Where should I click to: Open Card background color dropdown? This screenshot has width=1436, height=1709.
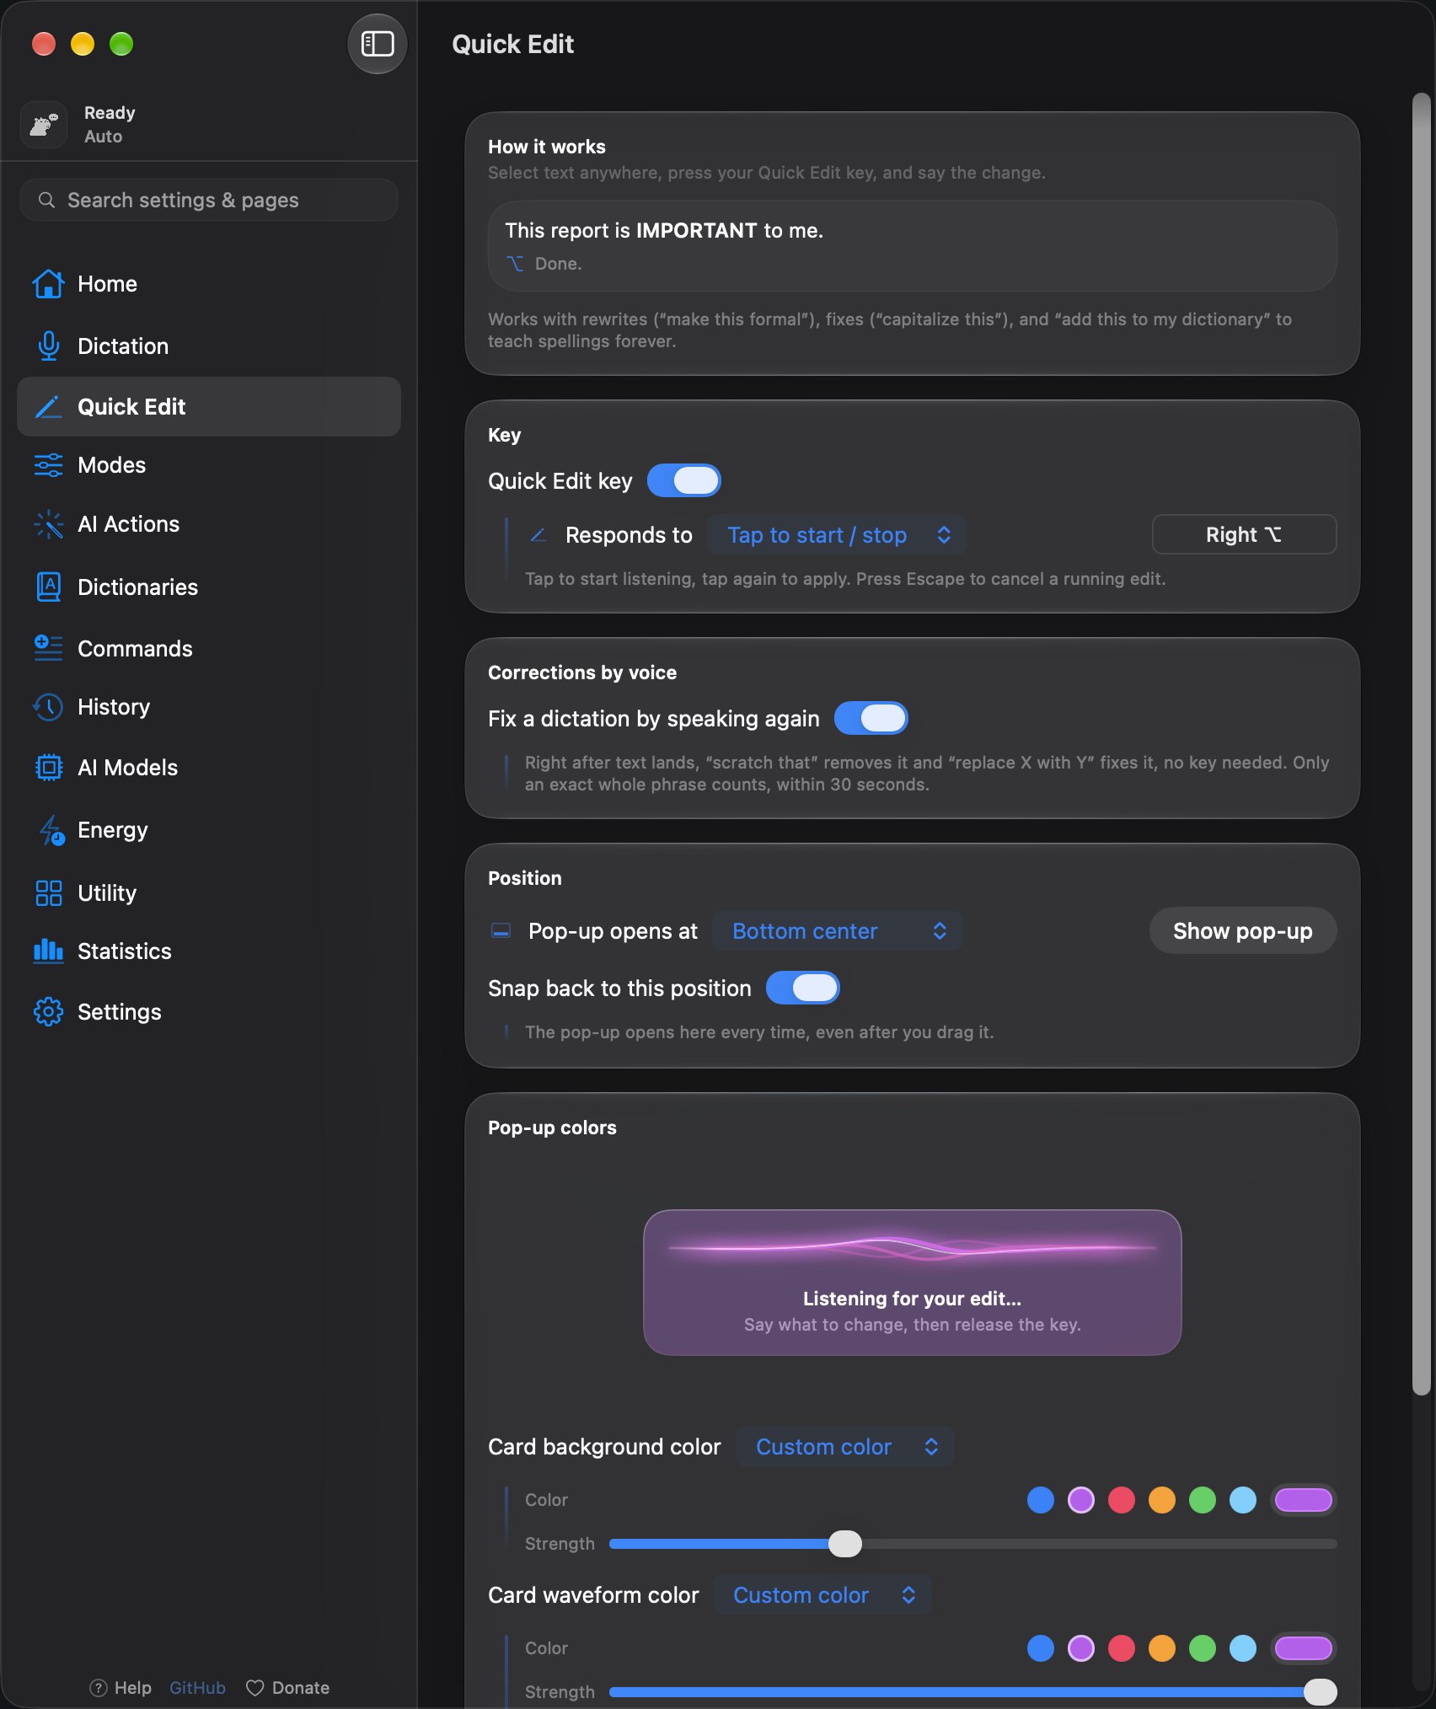[845, 1447]
